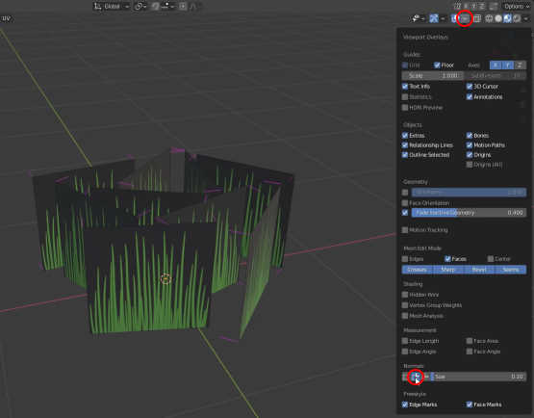
Task: Uncheck Outline Selected
Action: coord(405,155)
